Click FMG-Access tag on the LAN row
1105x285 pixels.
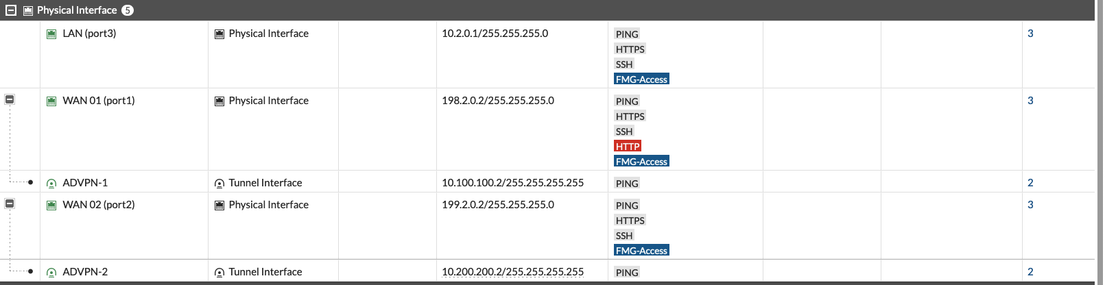click(641, 79)
